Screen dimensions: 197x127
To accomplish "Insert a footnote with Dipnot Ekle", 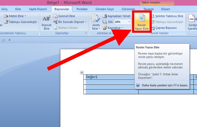I will (x=46, y=23).
